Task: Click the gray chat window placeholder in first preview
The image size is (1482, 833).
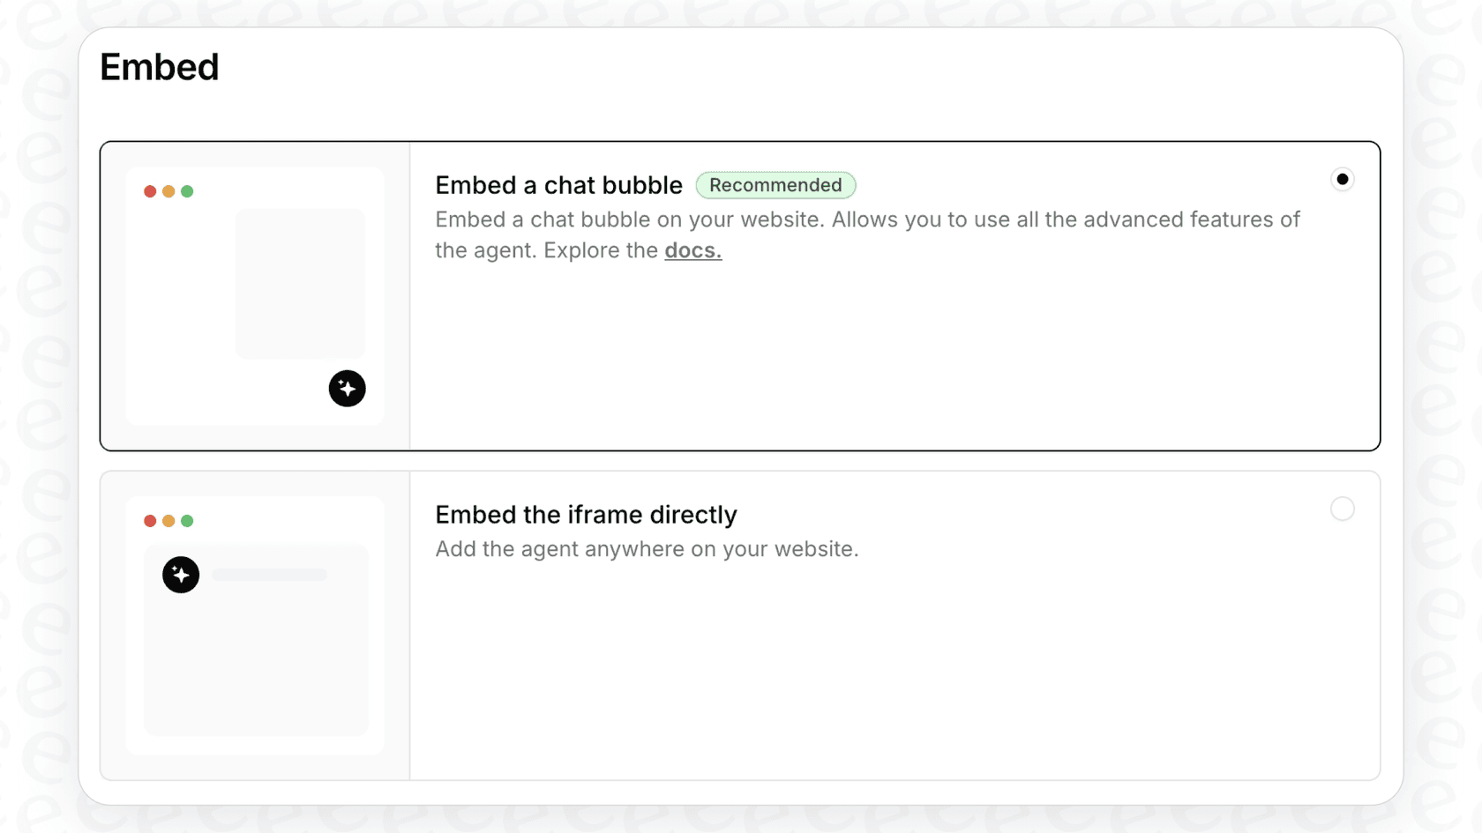Action: tap(300, 284)
